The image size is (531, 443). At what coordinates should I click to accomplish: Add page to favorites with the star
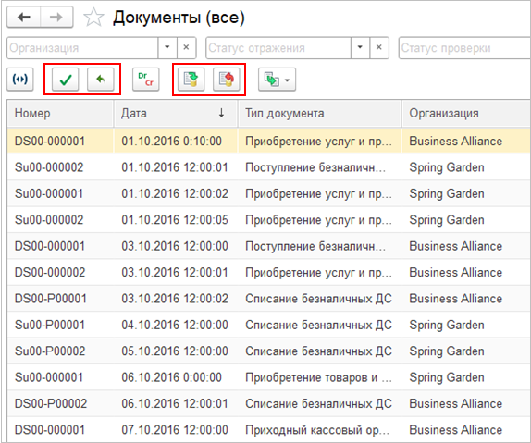[93, 18]
